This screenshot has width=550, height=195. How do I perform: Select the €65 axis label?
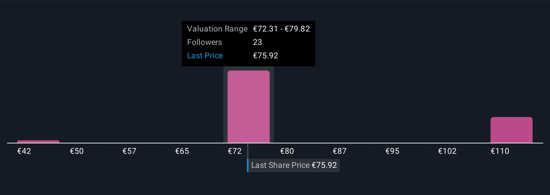(182, 151)
